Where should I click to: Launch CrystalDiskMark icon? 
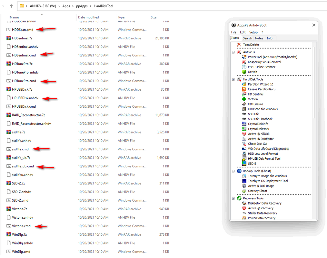(x=244, y=129)
